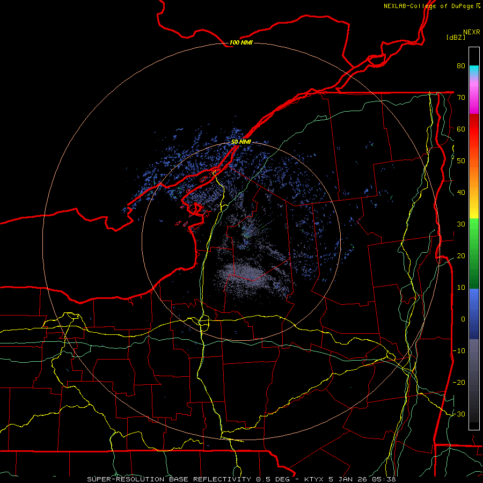Click the [dBZ] units label
This screenshot has width=483, height=483.
pos(456,37)
